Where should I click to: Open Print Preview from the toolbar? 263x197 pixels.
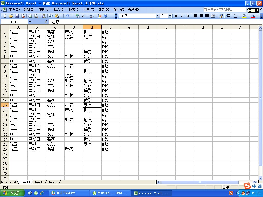[36, 16]
